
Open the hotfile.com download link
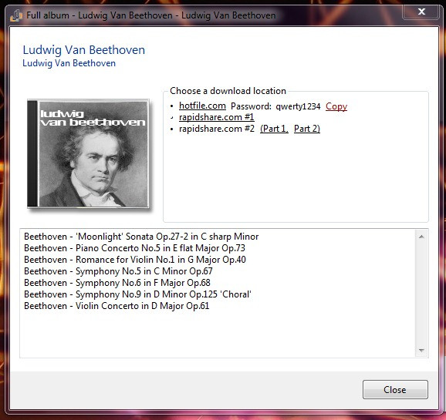coord(202,106)
